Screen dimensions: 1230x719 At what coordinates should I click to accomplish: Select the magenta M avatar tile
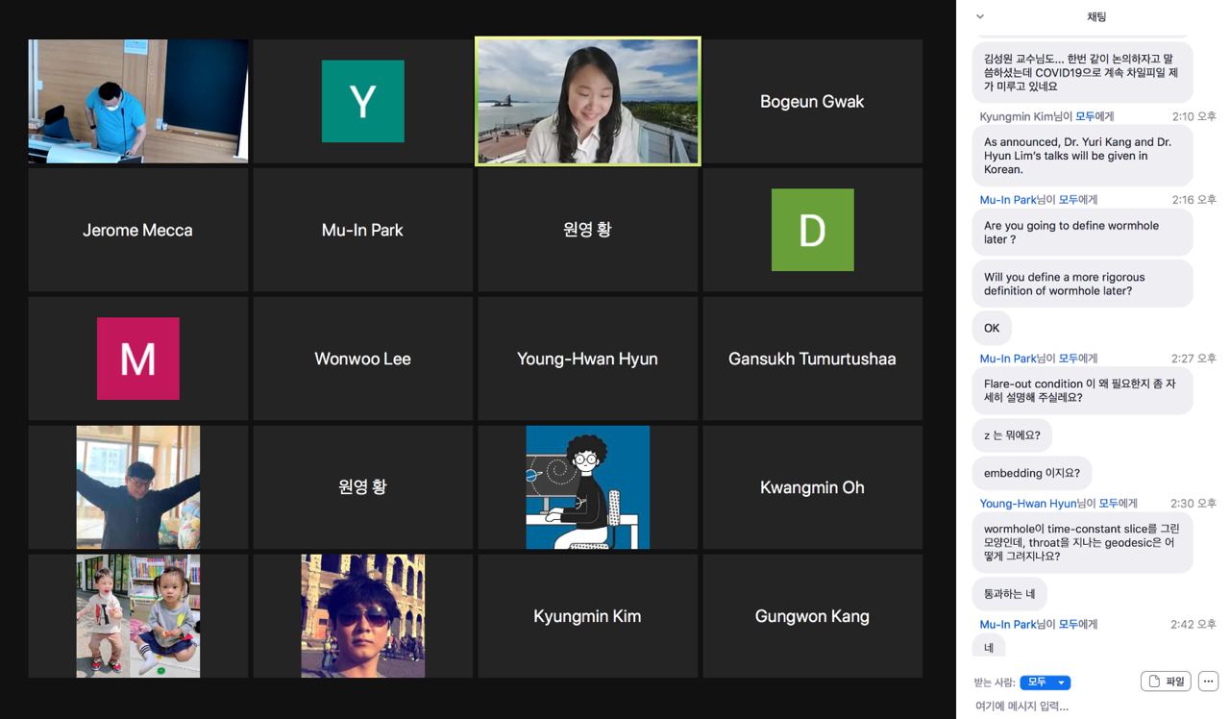(x=137, y=359)
